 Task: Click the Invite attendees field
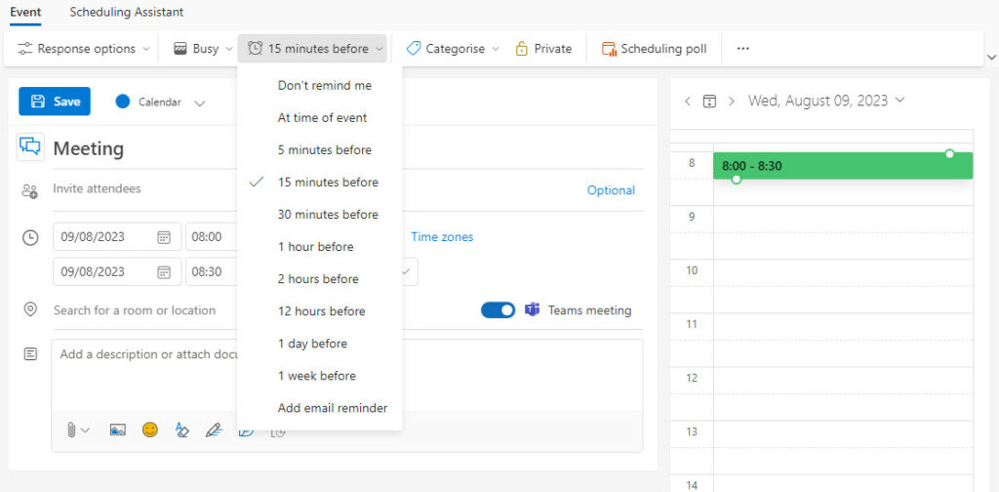[315, 188]
